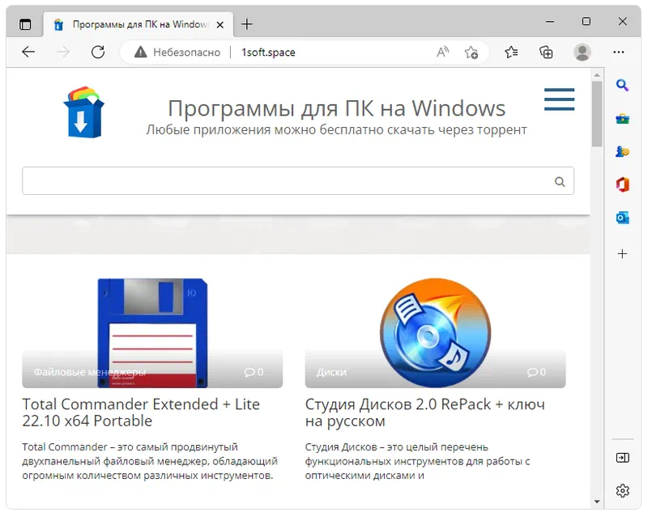
Task: Click the Студия Дисков disc thumbnail
Action: pyautogui.click(x=435, y=332)
